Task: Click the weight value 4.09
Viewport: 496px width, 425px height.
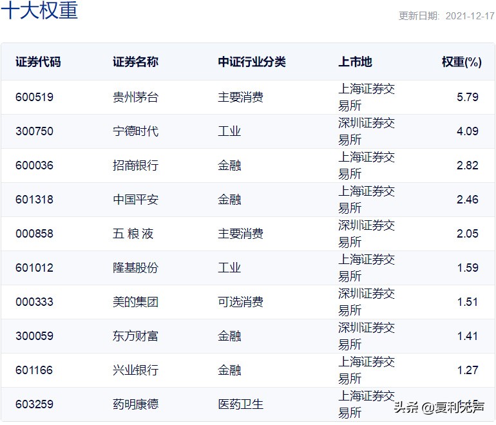Action: pyautogui.click(x=468, y=131)
